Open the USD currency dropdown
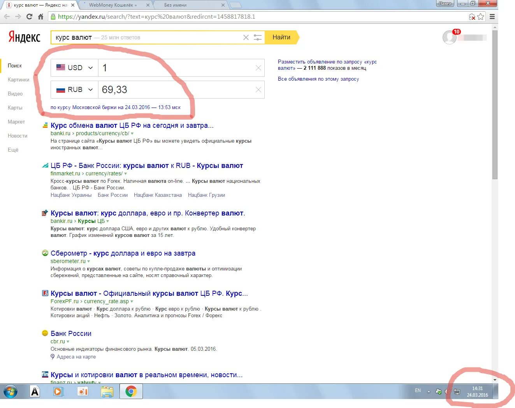The height and width of the screenshot is (408, 515). tap(74, 68)
